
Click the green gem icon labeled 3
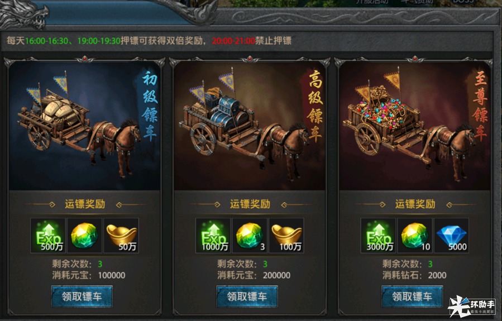tap(250, 236)
